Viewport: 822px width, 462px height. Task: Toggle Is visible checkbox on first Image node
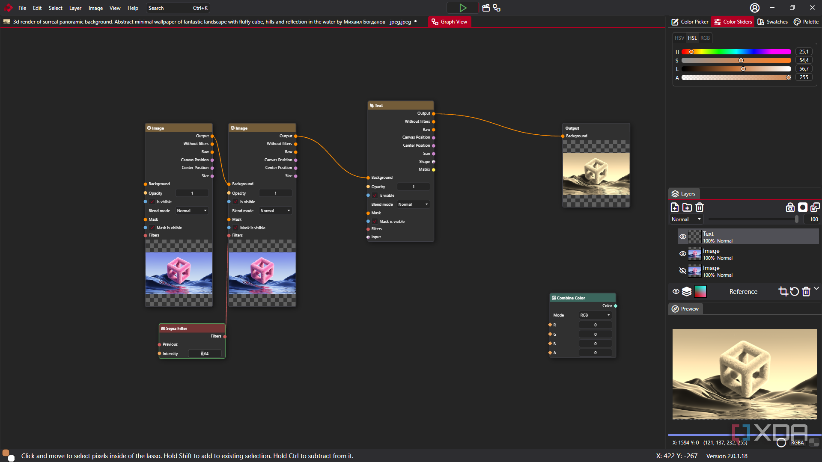pyautogui.click(x=152, y=202)
